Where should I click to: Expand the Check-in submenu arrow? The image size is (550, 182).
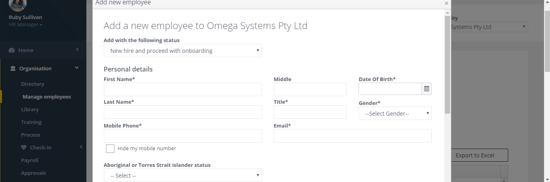pyautogui.click(x=81, y=147)
